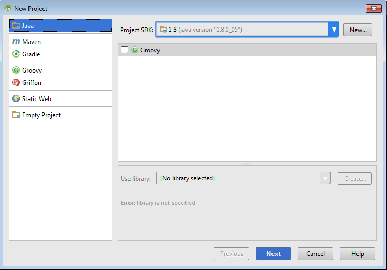Select the Maven project type
This screenshot has width=387, height=270.
click(x=61, y=41)
